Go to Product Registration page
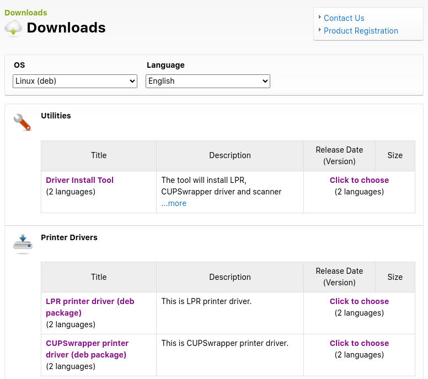Image resolution: width=428 pixels, height=379 pixels. (x=361, y=31)
